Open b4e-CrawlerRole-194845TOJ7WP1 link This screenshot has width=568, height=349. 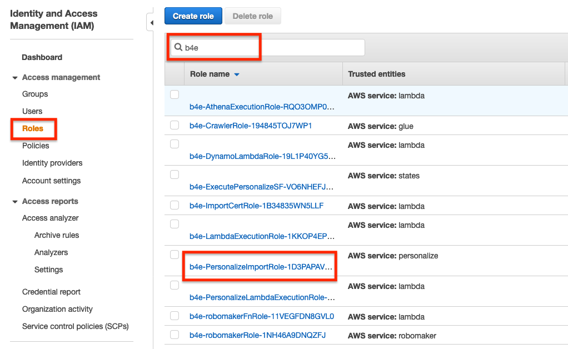tap(251, 126)
